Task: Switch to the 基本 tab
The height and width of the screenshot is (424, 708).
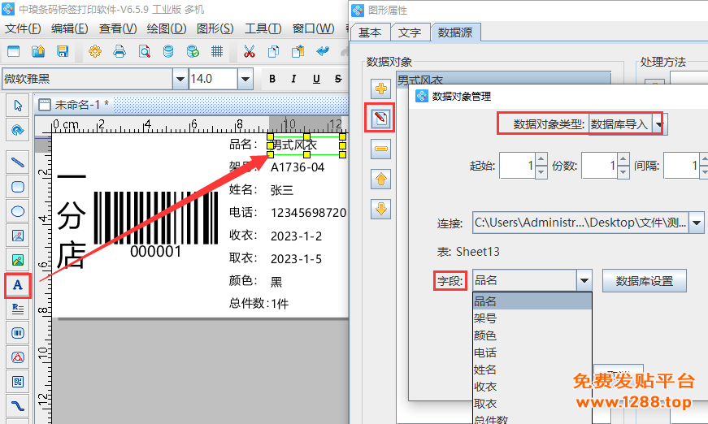Action: click(x=370, y=32)
